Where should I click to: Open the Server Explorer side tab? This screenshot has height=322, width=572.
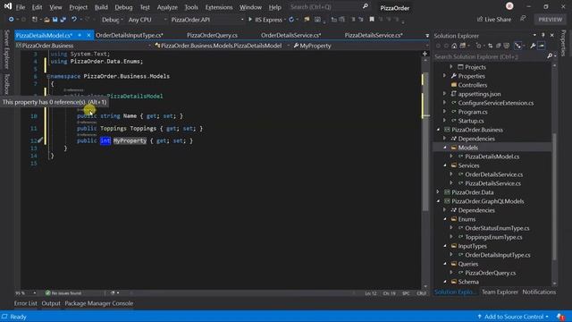[6, 49]
